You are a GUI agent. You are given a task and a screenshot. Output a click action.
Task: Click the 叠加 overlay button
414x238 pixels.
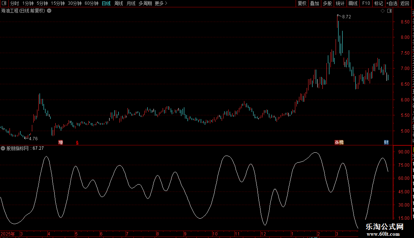314,3
